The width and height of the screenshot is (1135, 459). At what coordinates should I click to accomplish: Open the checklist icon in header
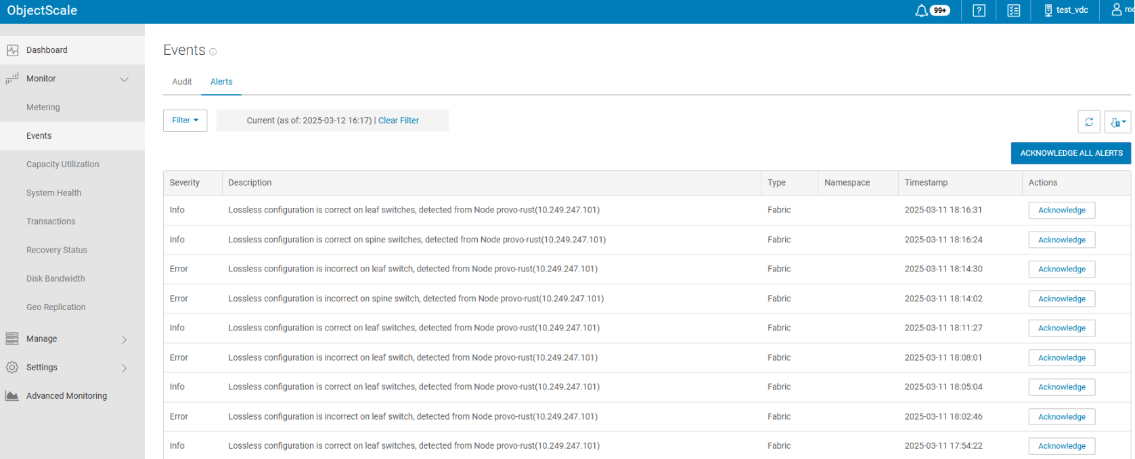click(1013, 11)
